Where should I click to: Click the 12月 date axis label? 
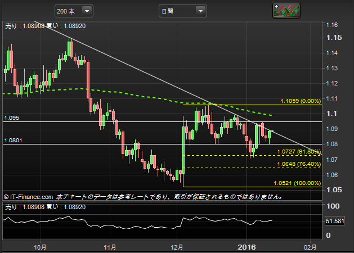coord(177,247)
